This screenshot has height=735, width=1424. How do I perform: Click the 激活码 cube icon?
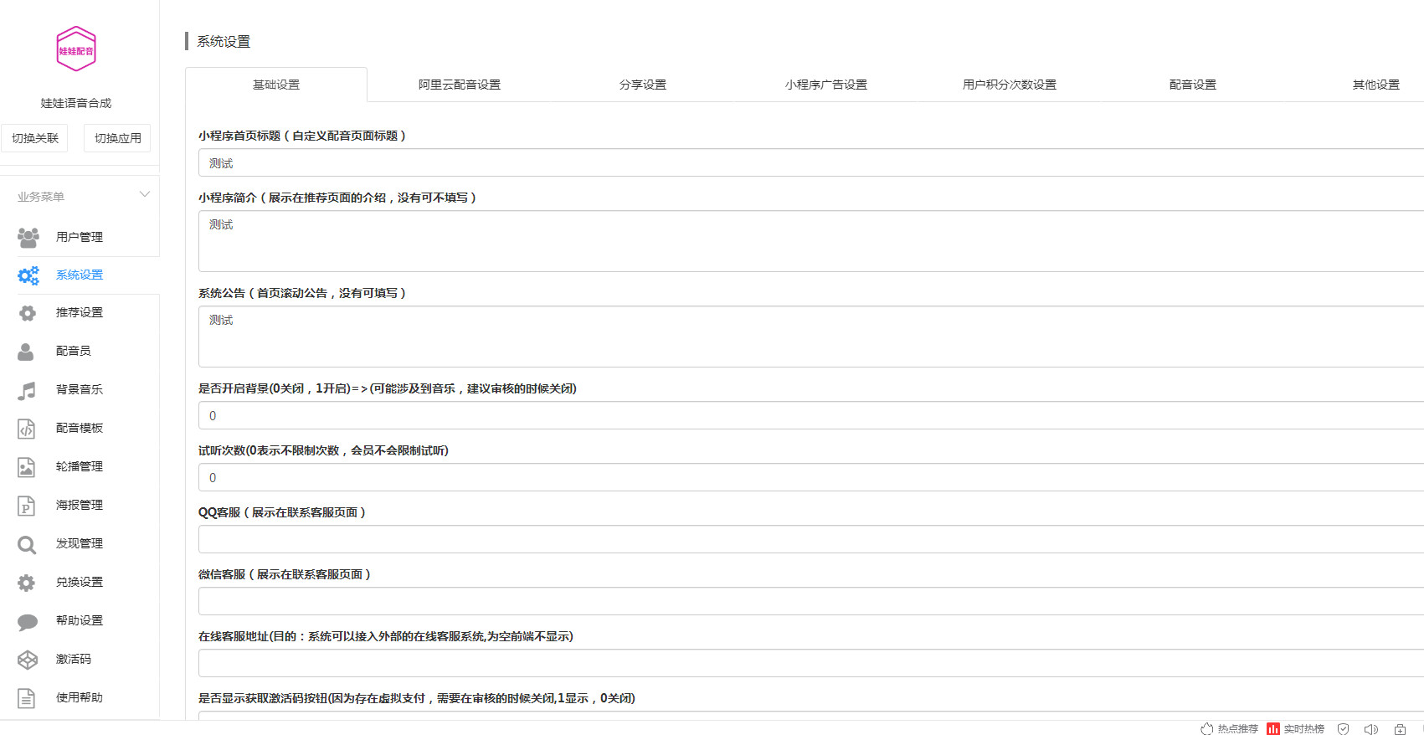27,660
